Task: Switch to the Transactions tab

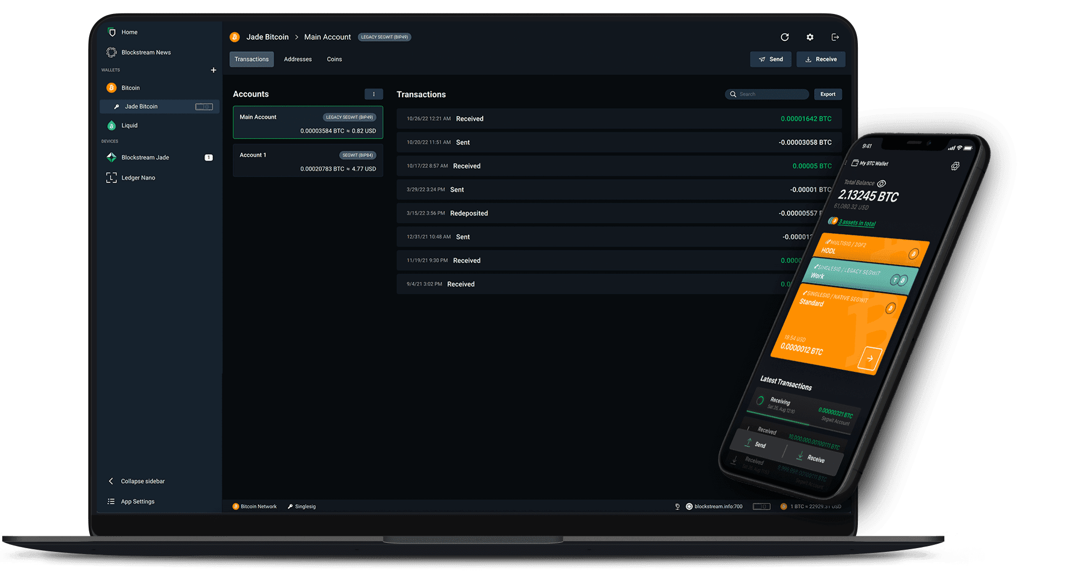Action: click(252, 59)
